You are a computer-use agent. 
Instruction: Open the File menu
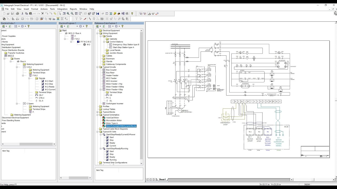pyautogui.click(x=7, y=9)
